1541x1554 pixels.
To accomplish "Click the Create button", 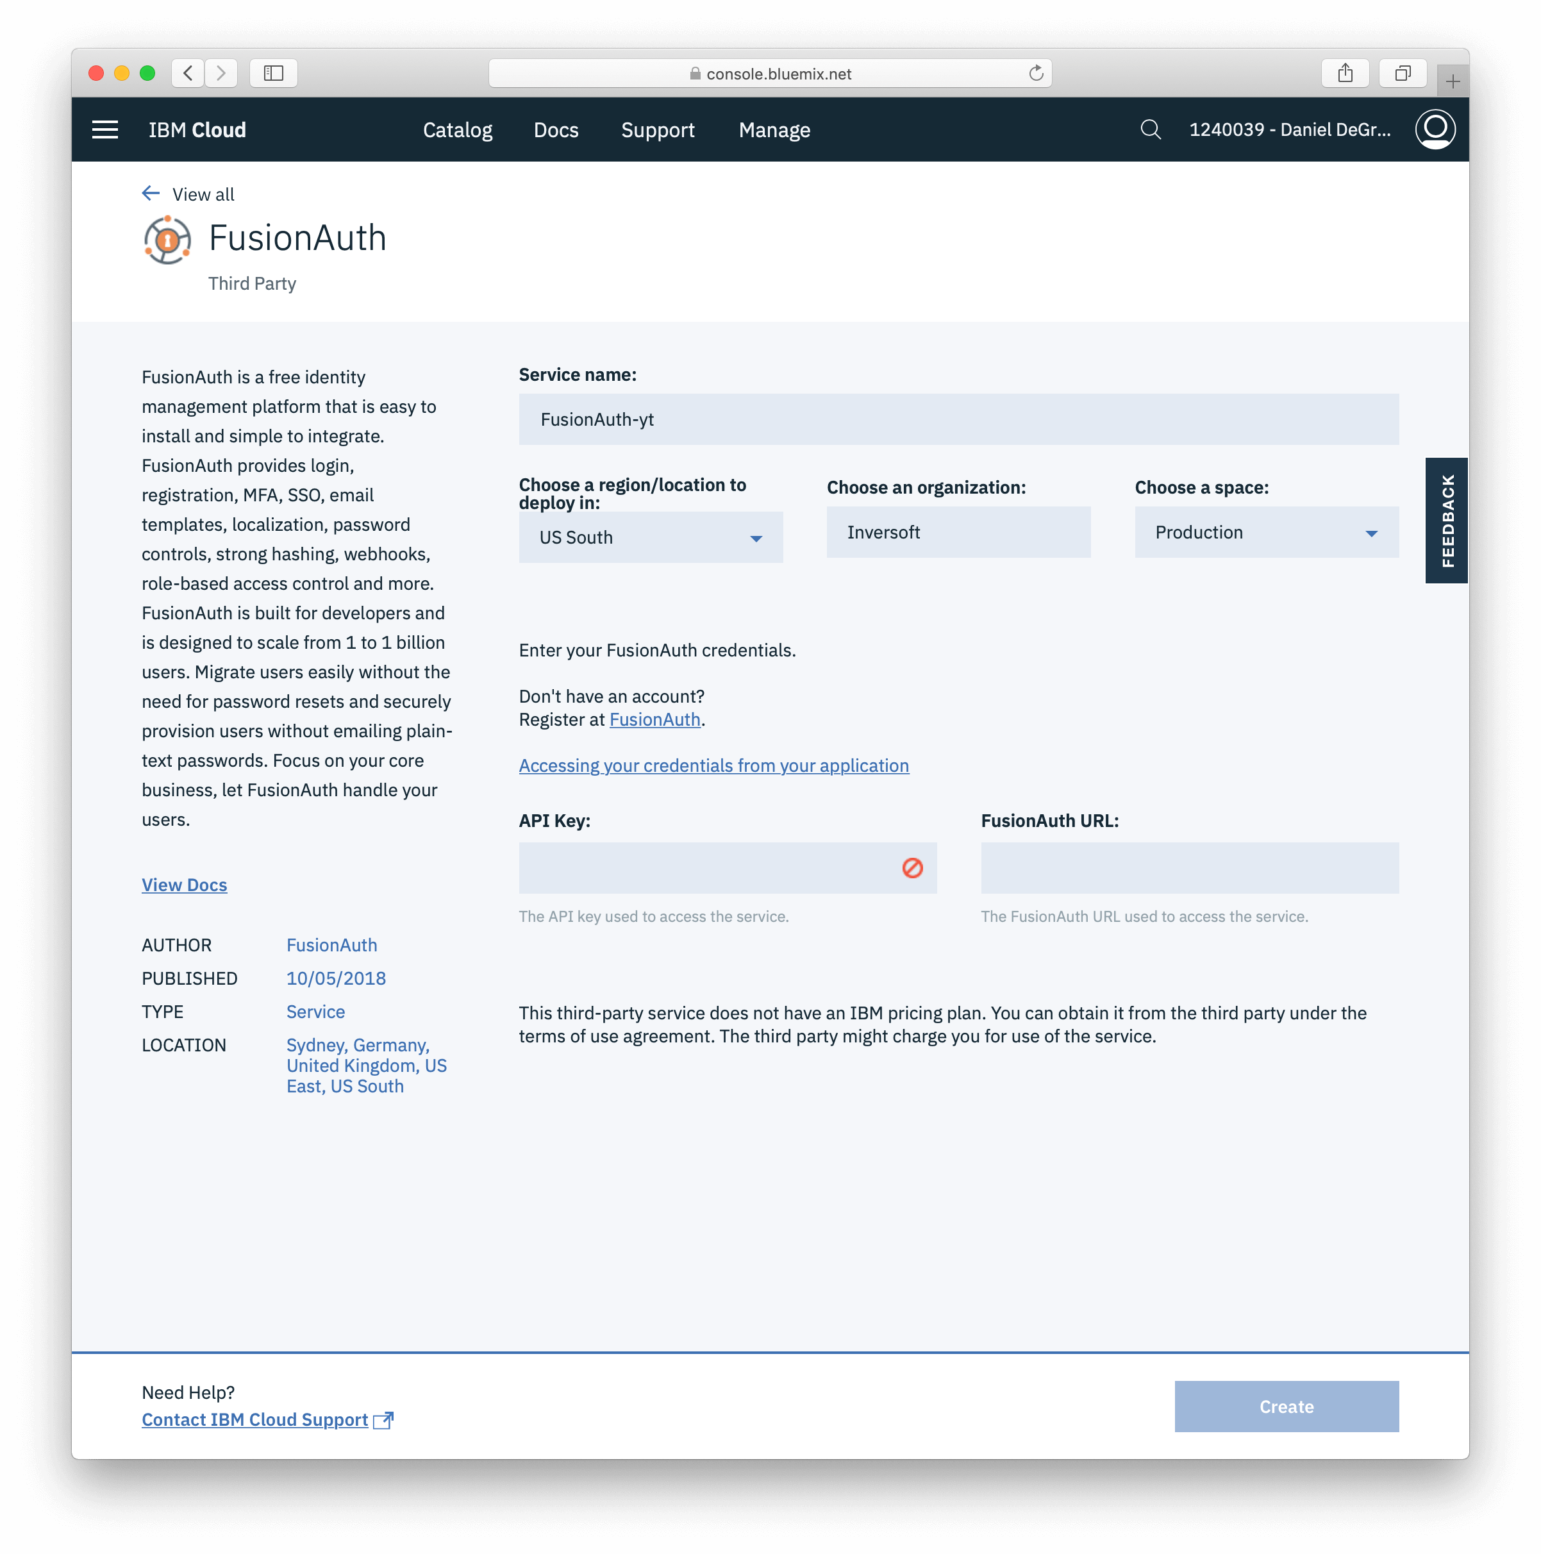I will point(1287,1407).
